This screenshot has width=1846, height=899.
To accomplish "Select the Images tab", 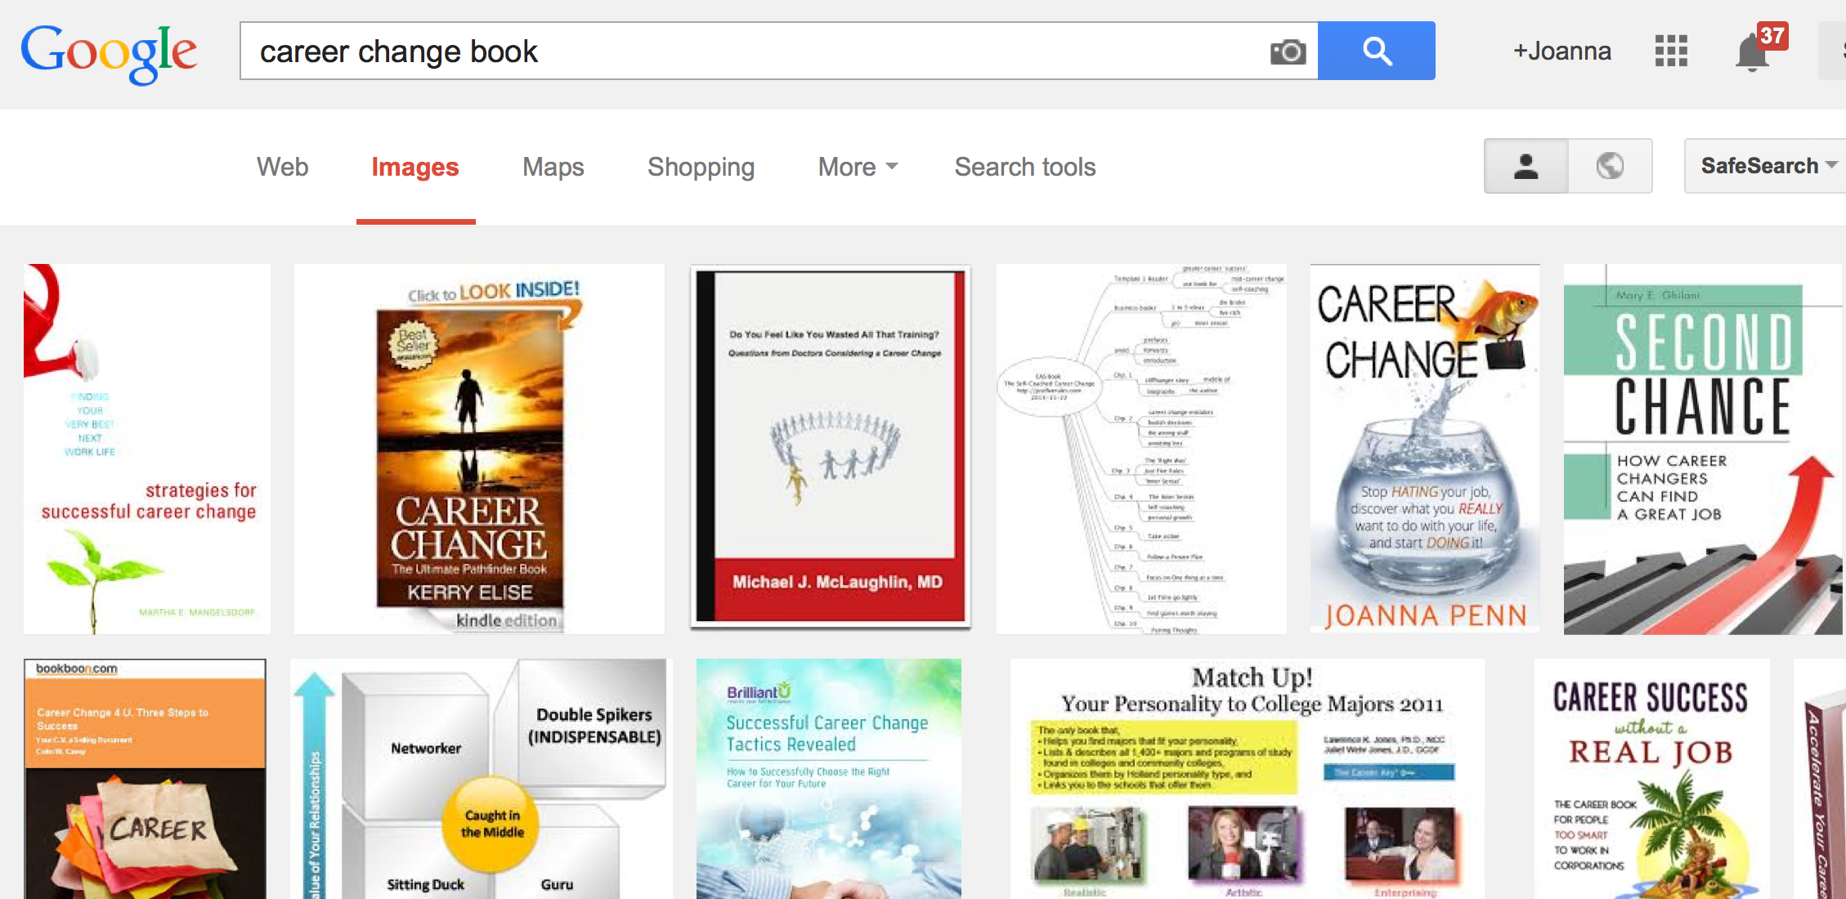I will pyautogui.click(x=415, y=167).
